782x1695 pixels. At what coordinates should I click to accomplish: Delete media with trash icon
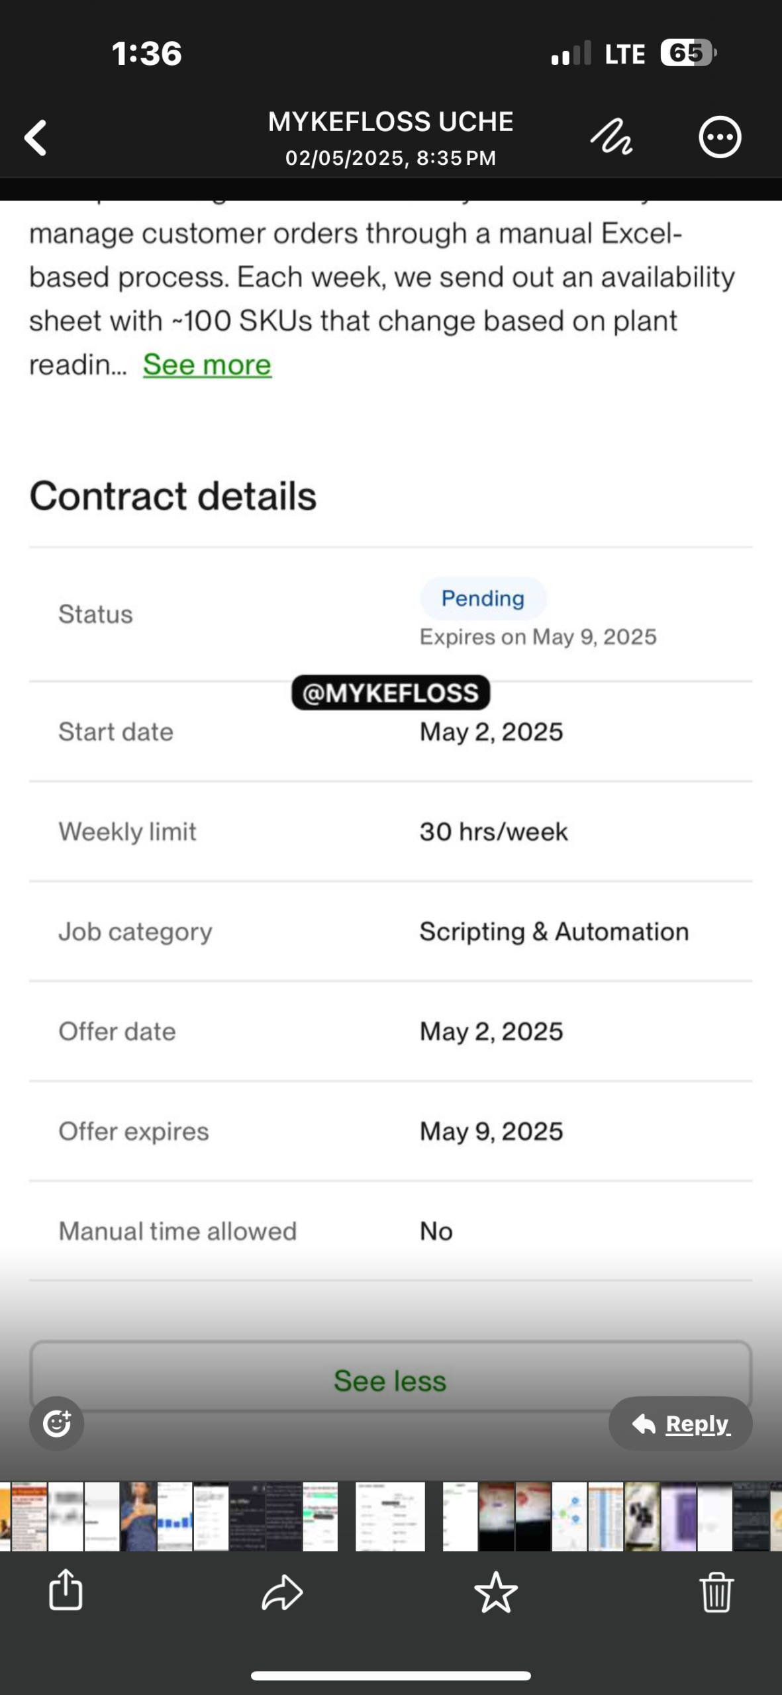click(716, 1592)
